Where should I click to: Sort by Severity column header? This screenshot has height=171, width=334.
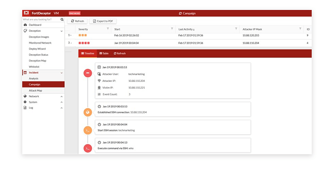coord(83,29)
